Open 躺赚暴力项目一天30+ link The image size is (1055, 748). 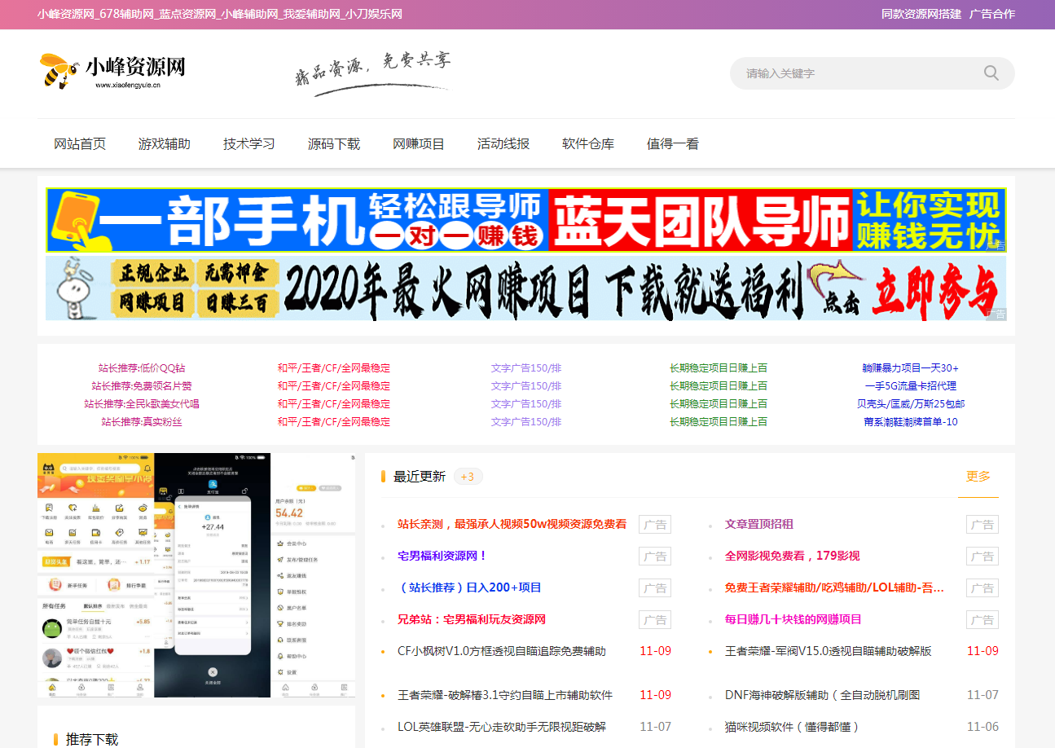910,368
